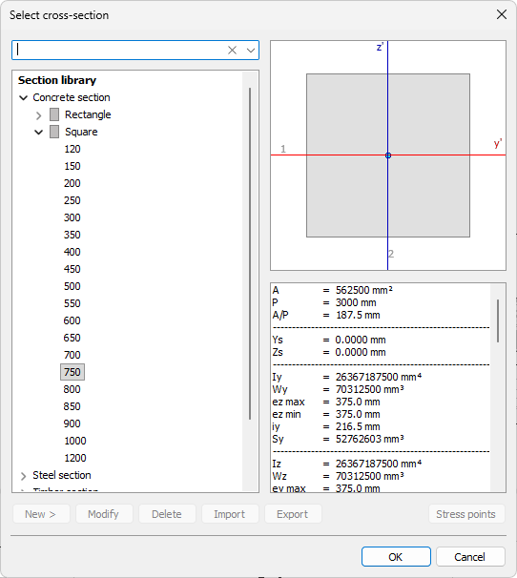The height and width of the screenshot is (578, 517).
Task: Click the Concrete section label
Action: 72,97
